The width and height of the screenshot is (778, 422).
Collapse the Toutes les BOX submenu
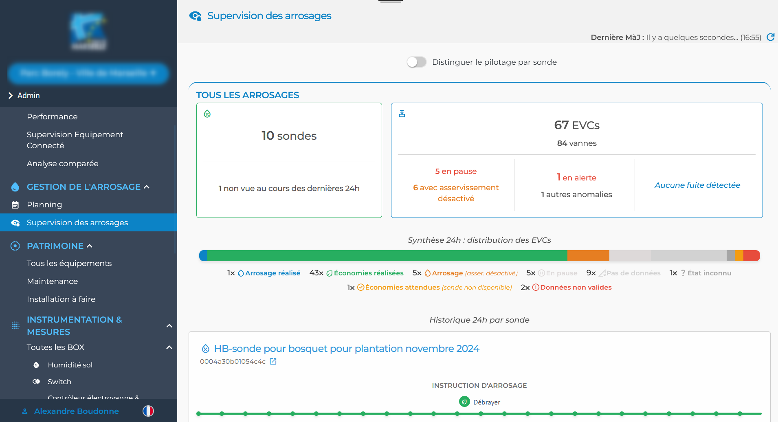(x=169, y=347)
